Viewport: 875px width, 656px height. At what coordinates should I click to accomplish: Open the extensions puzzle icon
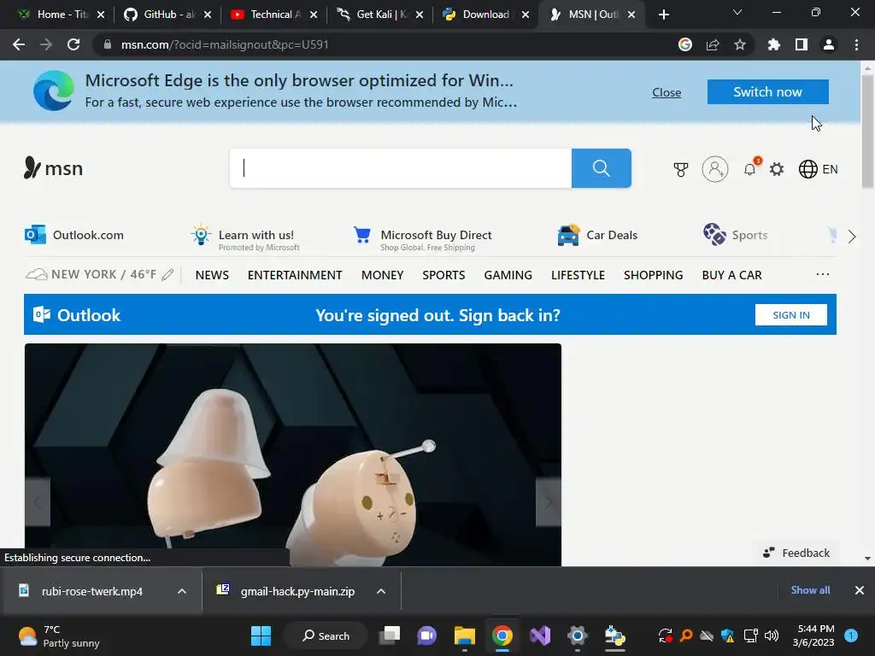773,44
